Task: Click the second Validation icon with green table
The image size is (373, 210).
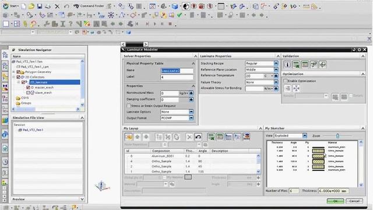Action: 296,65
